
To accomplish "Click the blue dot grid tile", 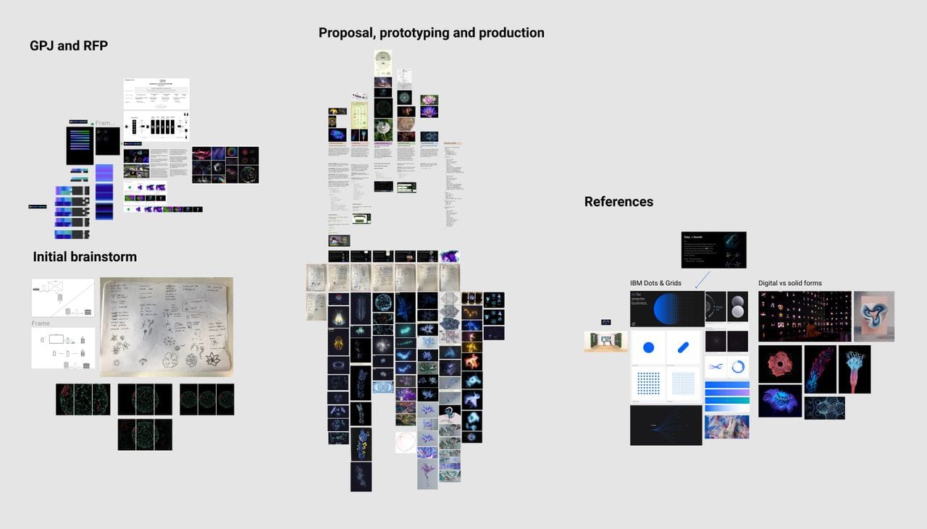I will [648, 384].
